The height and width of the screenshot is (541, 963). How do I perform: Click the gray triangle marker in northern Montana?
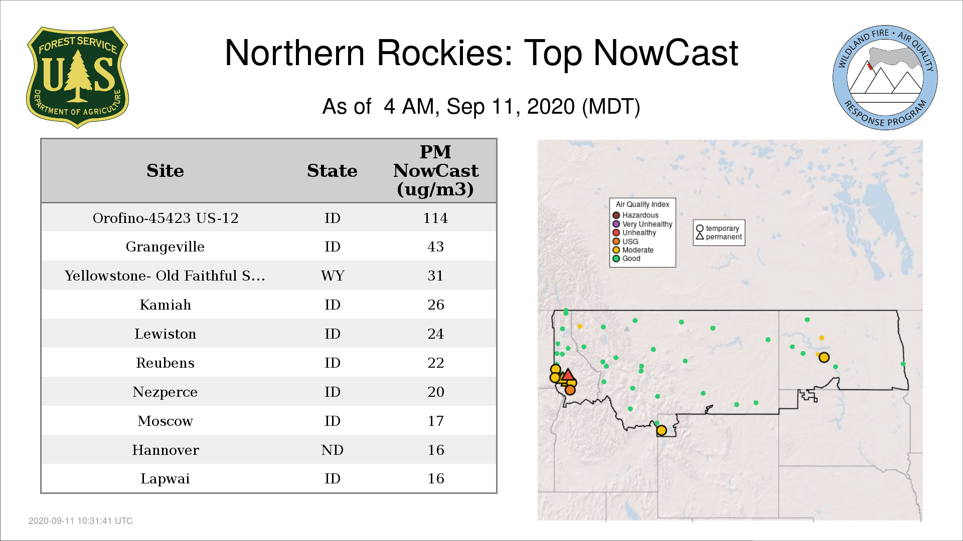click(x=626, y=329)
